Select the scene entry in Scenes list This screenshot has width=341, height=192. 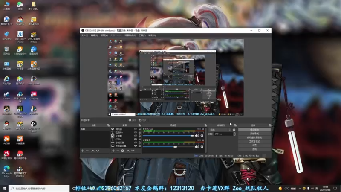pyautogui.click(x=95, y=129)
